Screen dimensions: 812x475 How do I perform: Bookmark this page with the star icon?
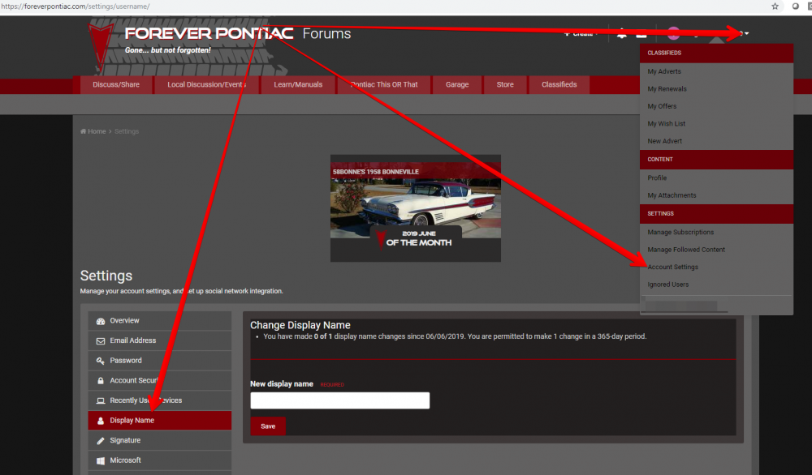tap(775, 6)
